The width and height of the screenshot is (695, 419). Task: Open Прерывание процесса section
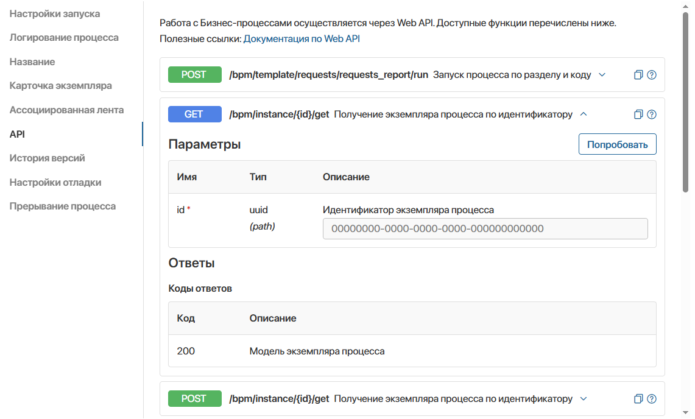click(63, 206)
